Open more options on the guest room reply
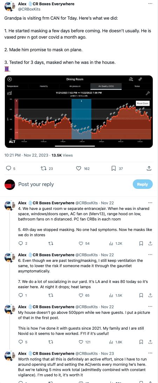This screenshot has height=383, width=158. 150,203
